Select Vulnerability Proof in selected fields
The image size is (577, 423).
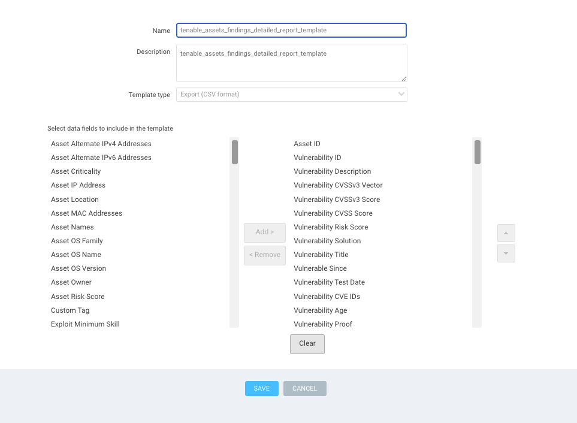click(323, 324)
